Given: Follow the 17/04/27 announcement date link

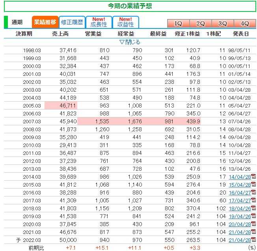Looking at the screenshot, I should [x=240, y=201].
